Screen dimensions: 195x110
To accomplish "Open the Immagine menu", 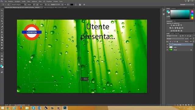I will tap(18, 1).
